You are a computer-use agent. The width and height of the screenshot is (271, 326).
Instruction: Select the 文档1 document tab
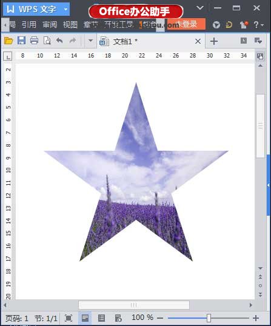tap(151, 41)
